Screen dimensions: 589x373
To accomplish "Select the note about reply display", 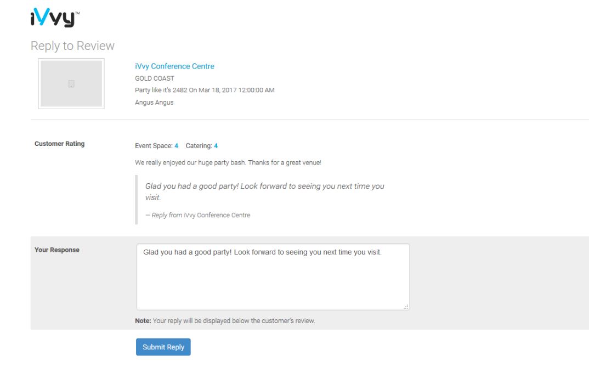I will 225,321.
